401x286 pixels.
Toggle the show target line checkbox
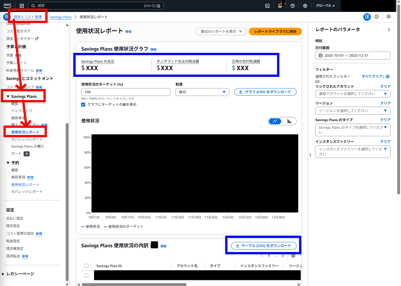[x=83, y=104]
